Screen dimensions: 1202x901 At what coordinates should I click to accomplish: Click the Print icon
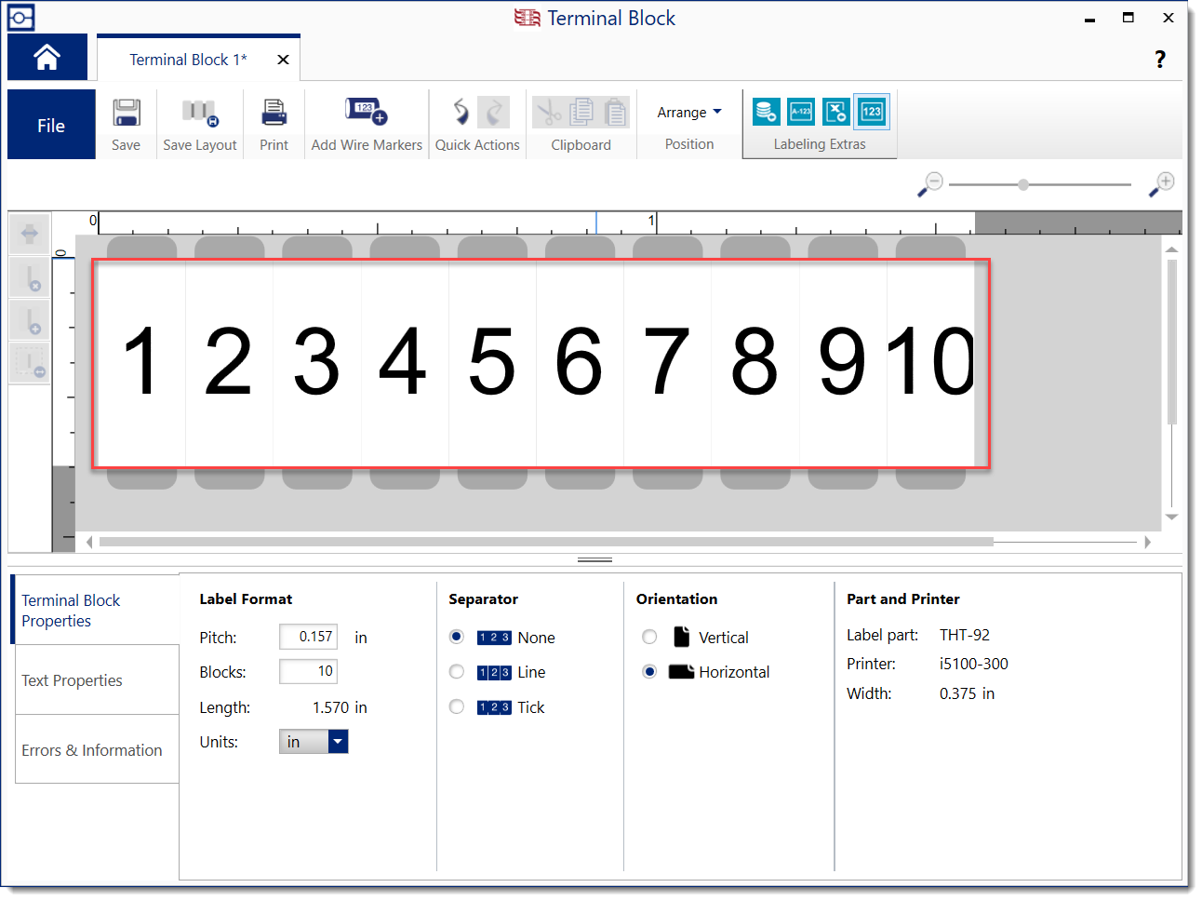[274, 114]
